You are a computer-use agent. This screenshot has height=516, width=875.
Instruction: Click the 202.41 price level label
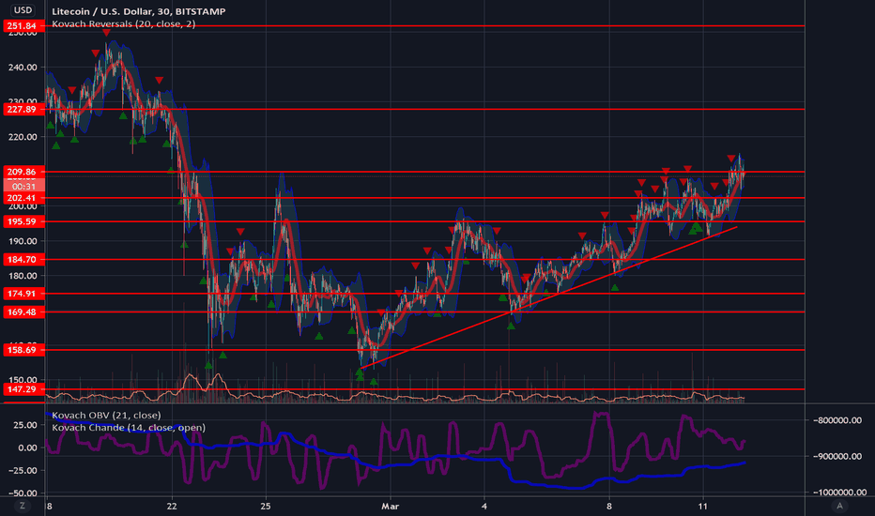pos(23,198)
